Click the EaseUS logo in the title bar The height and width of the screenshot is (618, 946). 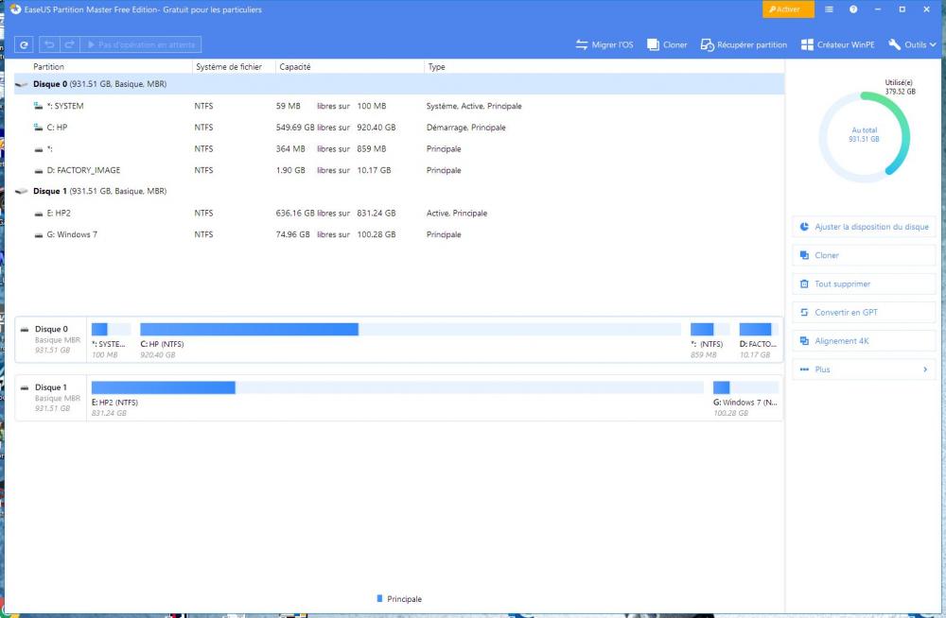pos(15,9)
